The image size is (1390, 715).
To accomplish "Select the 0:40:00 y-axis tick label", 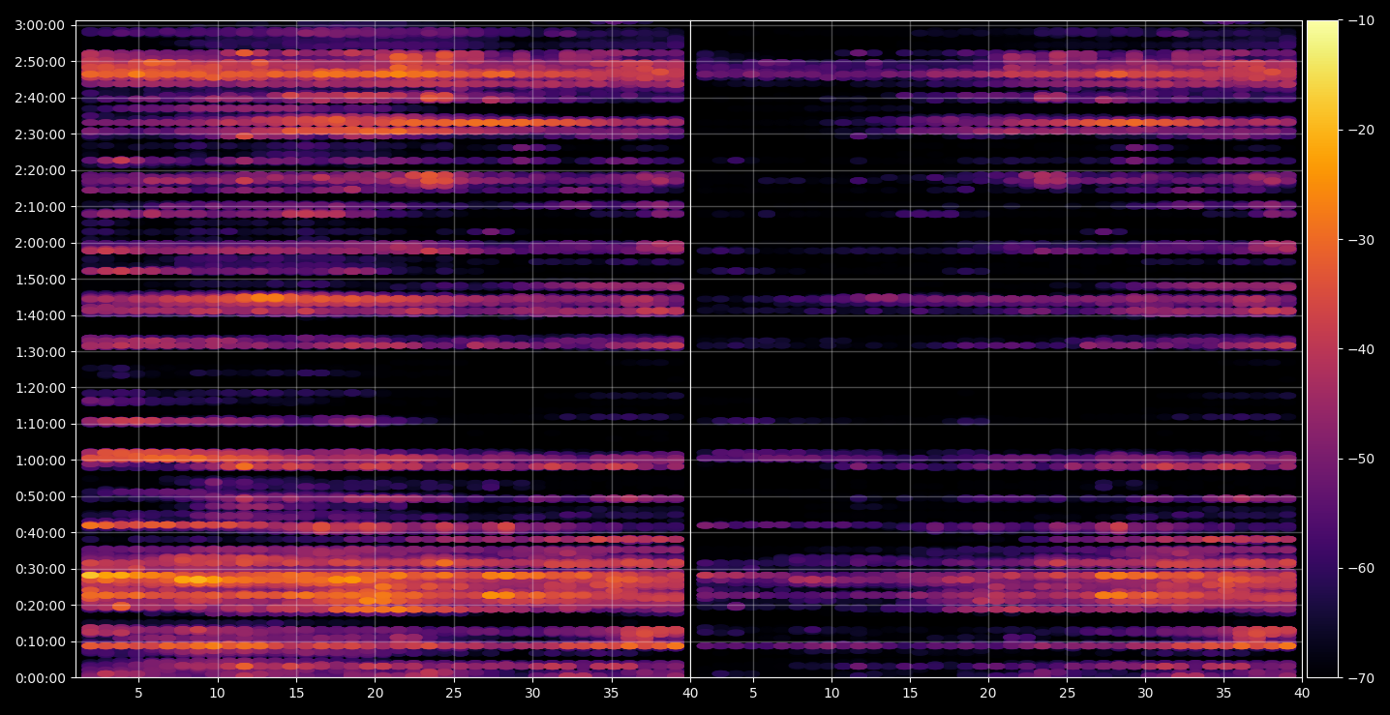I will pos(40,533).
